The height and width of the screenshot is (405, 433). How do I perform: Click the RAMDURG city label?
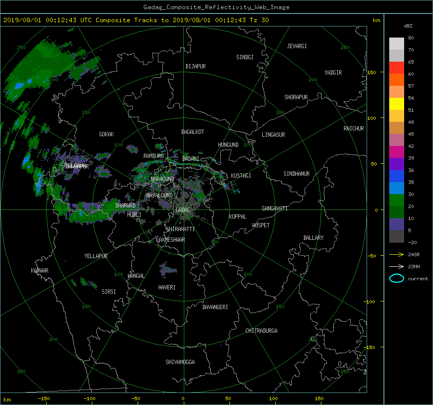(153, 156)
